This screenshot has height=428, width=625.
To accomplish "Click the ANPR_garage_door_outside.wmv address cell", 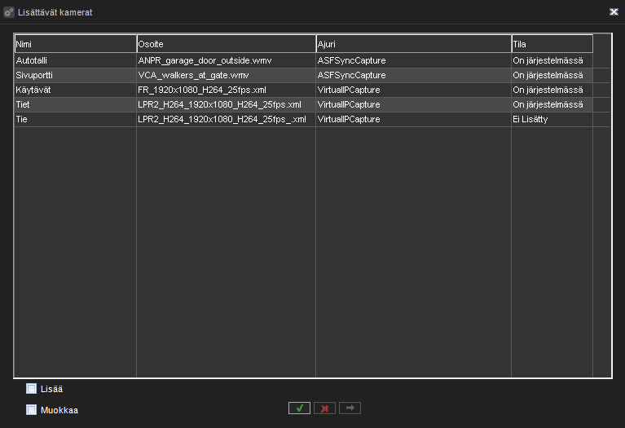I will 226,60.
